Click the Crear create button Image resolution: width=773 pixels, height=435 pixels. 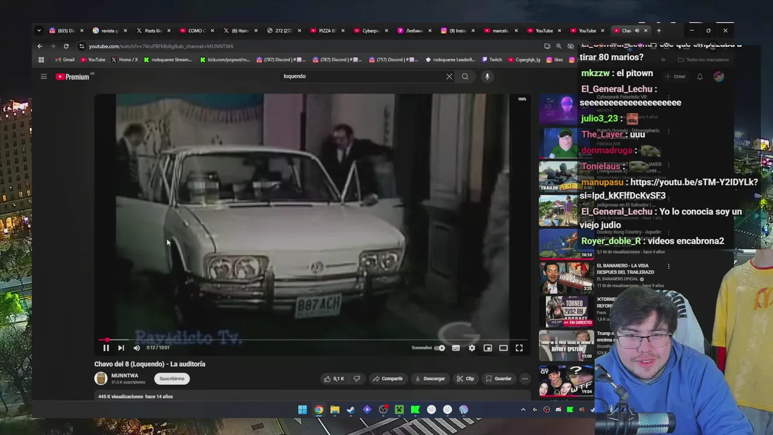(675, 77)
